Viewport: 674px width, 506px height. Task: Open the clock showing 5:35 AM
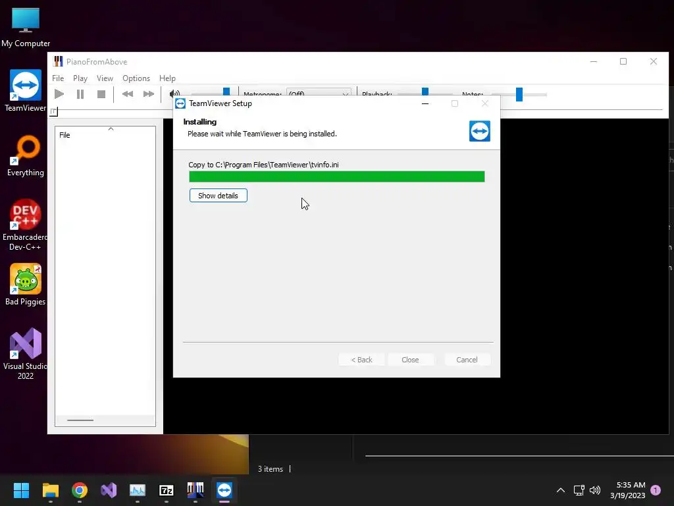tap(627, 490)
